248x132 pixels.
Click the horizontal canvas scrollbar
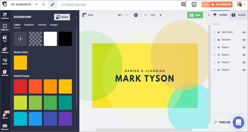coord(144,130)
